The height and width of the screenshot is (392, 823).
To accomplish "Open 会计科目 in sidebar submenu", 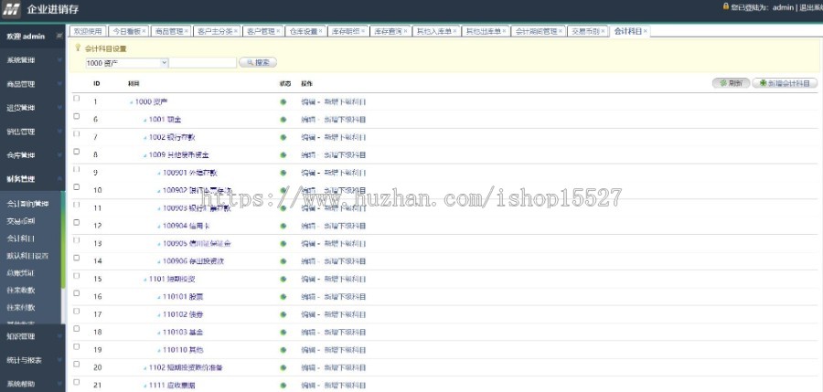I will (20, 238).
